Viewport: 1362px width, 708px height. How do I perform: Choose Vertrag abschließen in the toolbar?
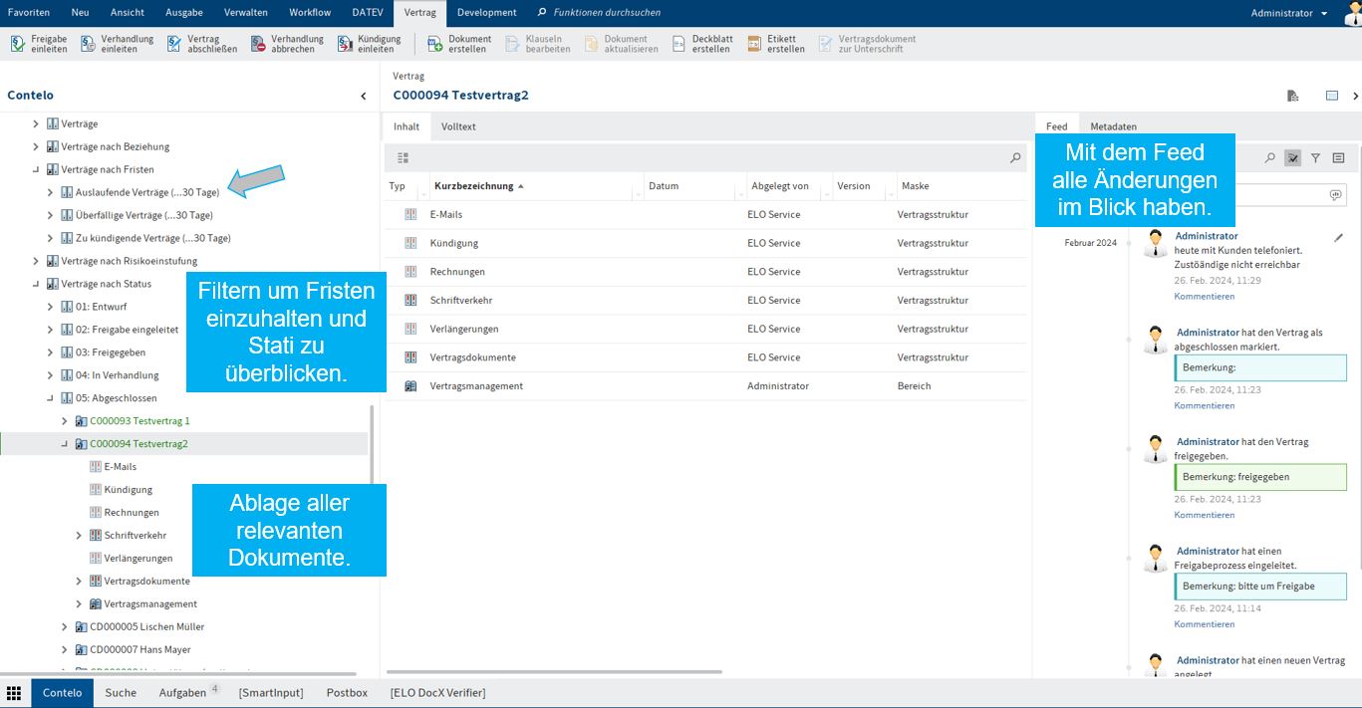point(202,44)
